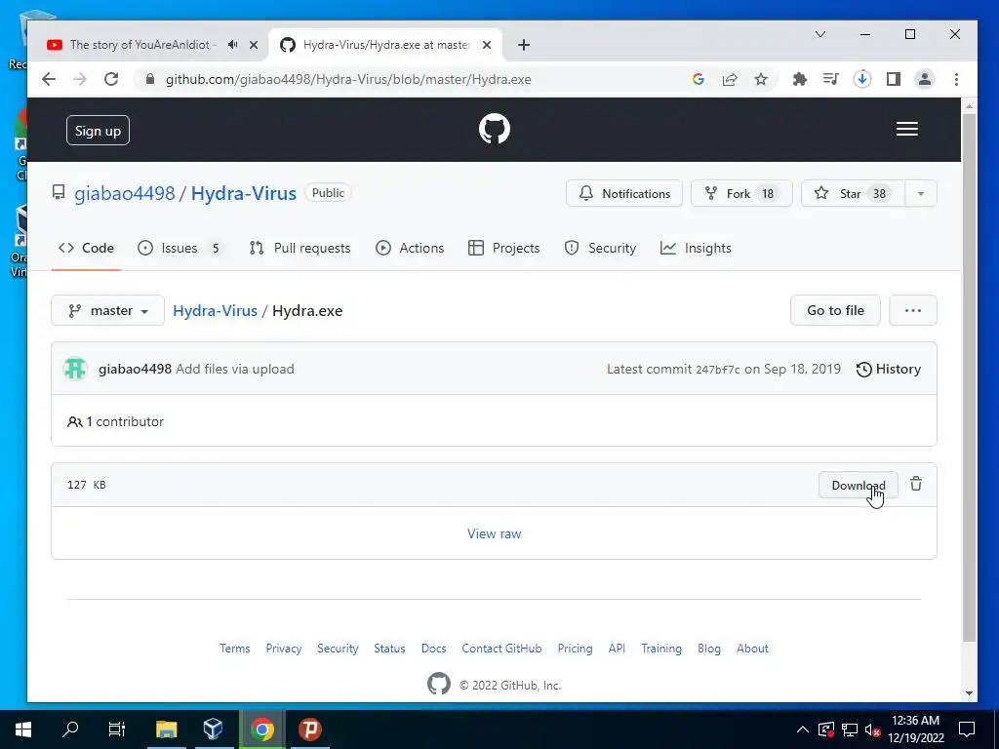This screenshot has width=999, height=749.
Task: Click Go to file button
Action: coord(835,310)
